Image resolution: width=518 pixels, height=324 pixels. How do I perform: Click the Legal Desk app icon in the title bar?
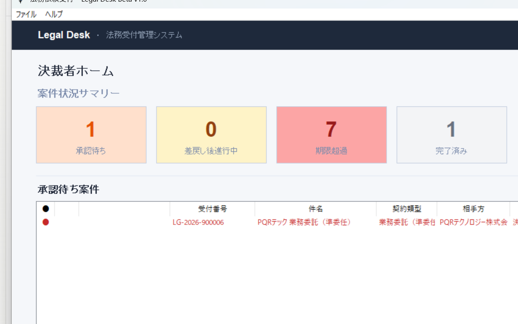(x=21, y=2)
